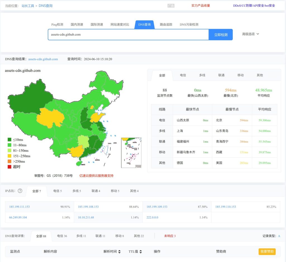The width and height of the screenshot is (286, 262).
Task: Select 其他 tab in stats panel
Action: pos(260,75)
